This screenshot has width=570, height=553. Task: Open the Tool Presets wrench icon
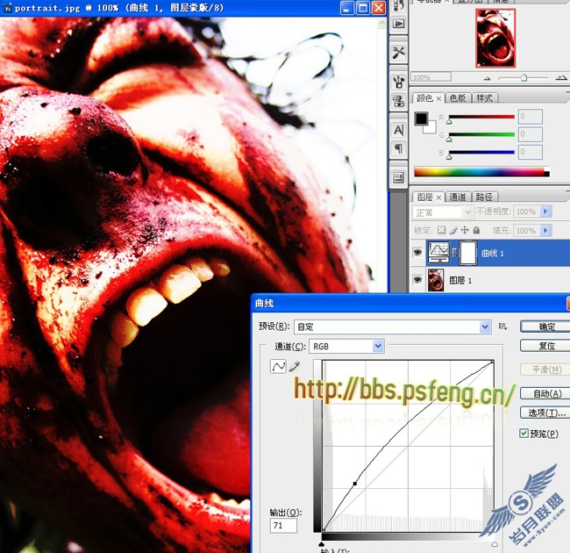tap(398, 53)
